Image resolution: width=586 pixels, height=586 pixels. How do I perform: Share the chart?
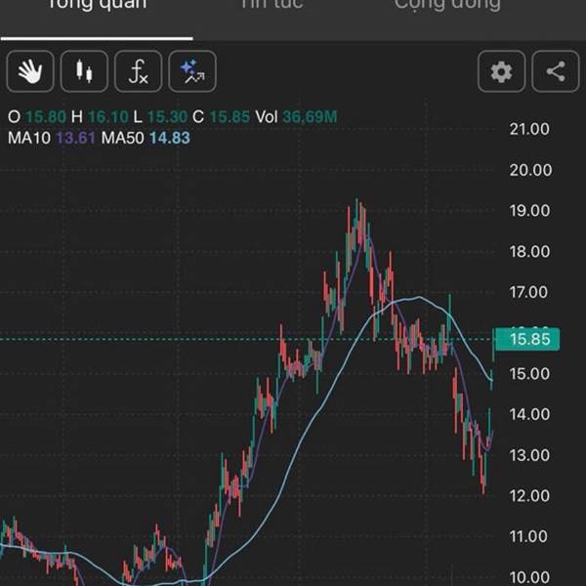click(556, 71)
